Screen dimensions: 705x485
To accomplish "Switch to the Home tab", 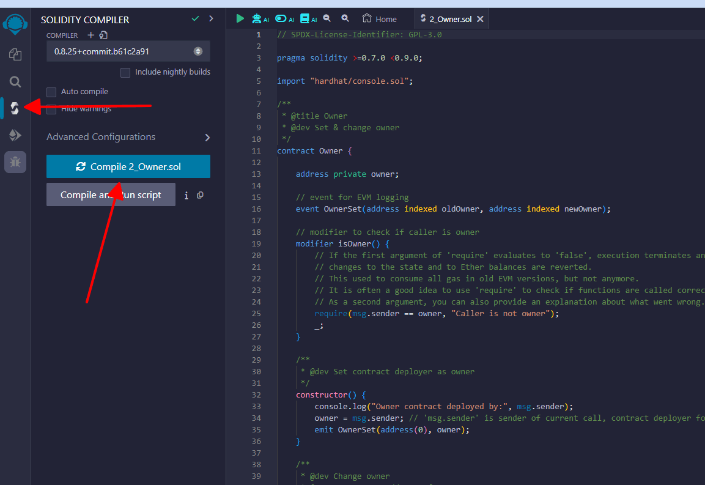I will point(380,19).
